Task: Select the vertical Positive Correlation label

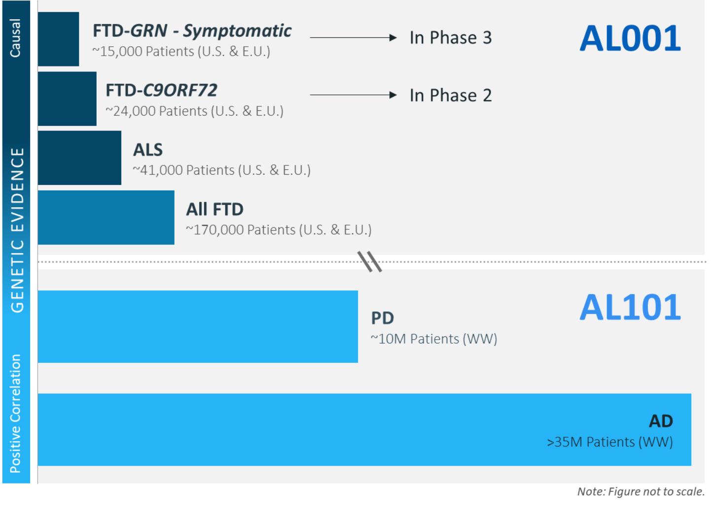Action: [x=16, y=413]
